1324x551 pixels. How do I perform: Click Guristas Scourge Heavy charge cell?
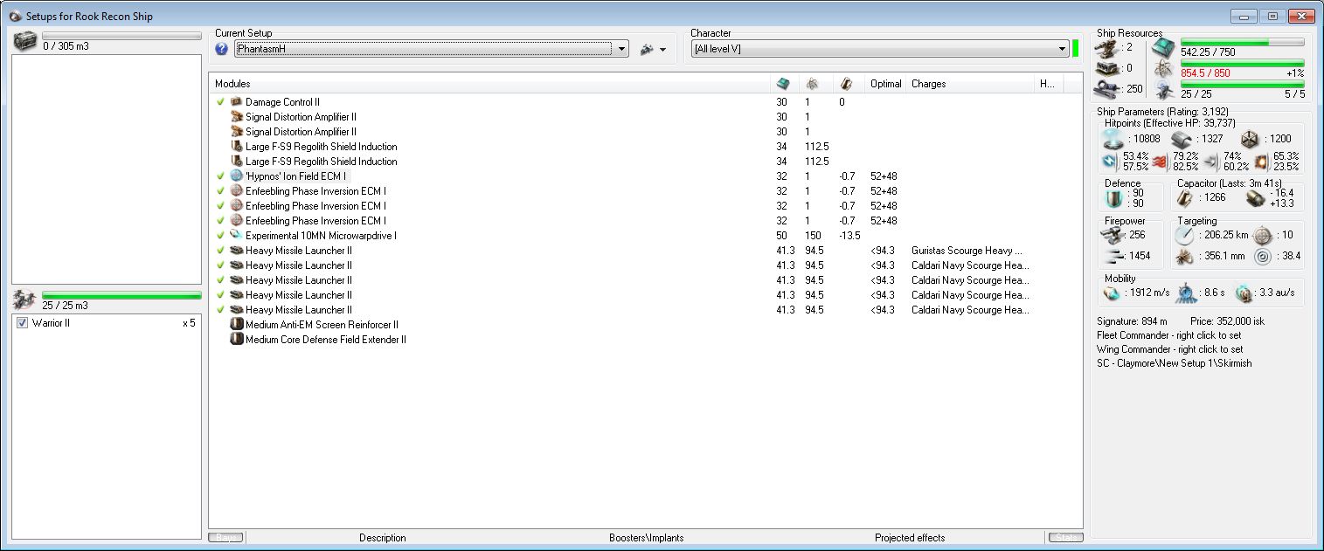[967, 251]
